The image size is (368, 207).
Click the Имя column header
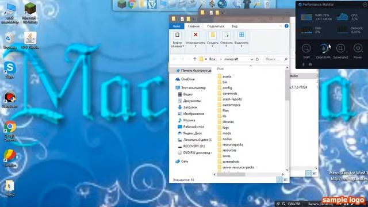click(x=220, y=68)
